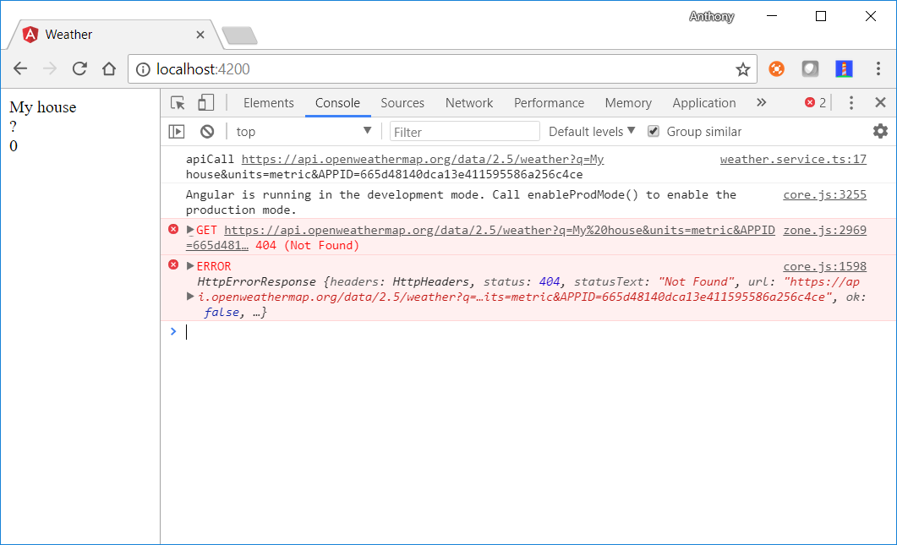The height and width of the screenshot is (545, 897).
Task: View site information icon in address bar
Action: pyautogui.click(x=143, y=69)
